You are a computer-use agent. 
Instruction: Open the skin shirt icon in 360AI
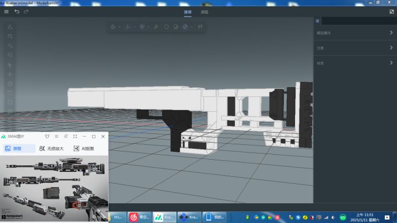(47, 137)
